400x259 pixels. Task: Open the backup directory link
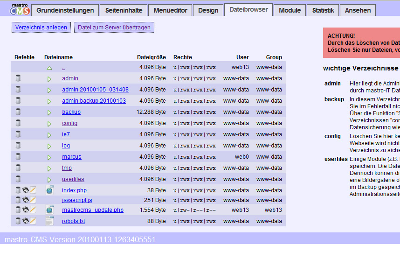pos(71,112)
